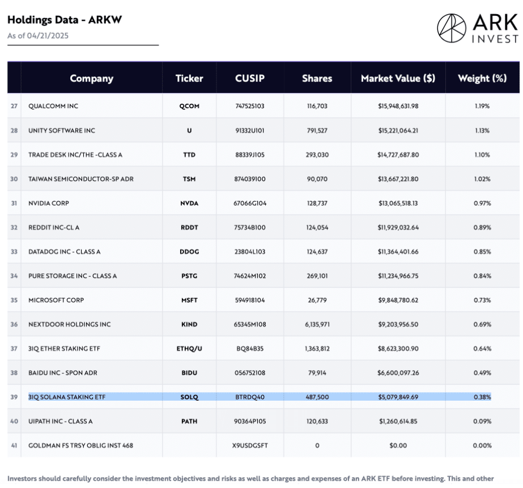Select TAIWAN SEMICONDUCTOR-SP ADR company
Viewport: 523px width, 488px height.
click(80, 179)
